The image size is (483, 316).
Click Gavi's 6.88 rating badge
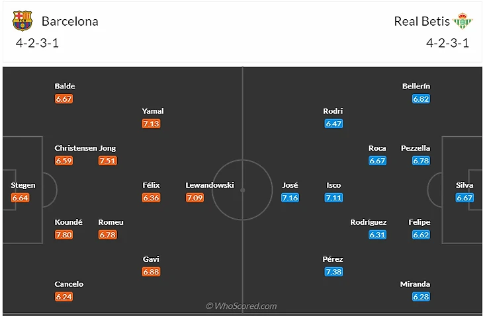151,272
